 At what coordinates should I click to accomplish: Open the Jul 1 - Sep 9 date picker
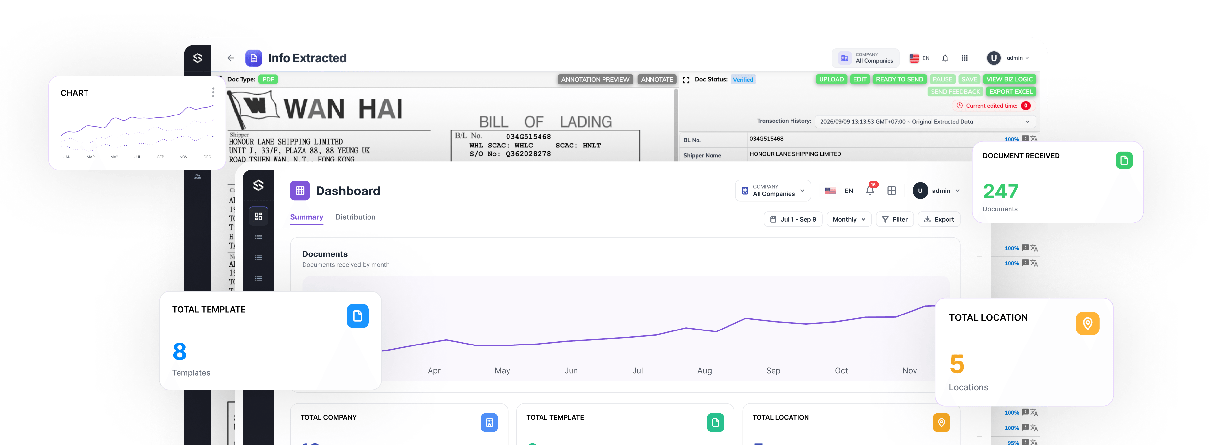793,219
